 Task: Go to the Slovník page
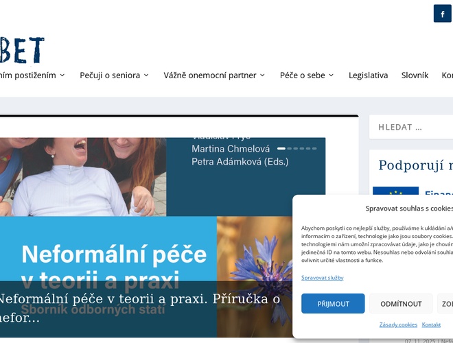(x=415, y=75)
